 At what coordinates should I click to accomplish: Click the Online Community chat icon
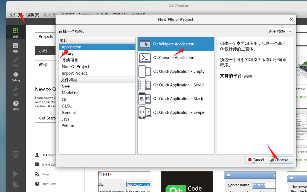(37, 165)
